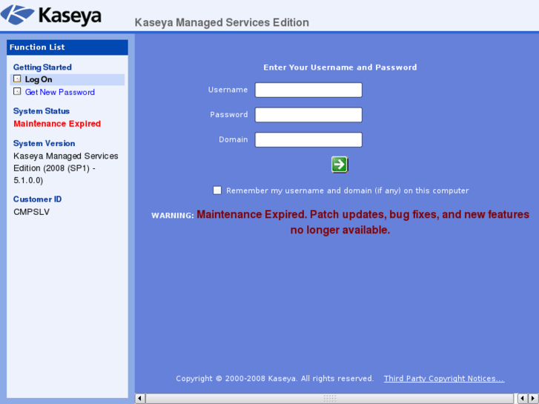Click the scrollbar rightmost arrow button

click(534, 399)
